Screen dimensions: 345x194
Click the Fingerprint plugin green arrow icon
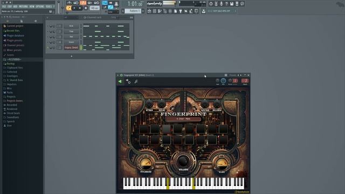tap(120, 81)
